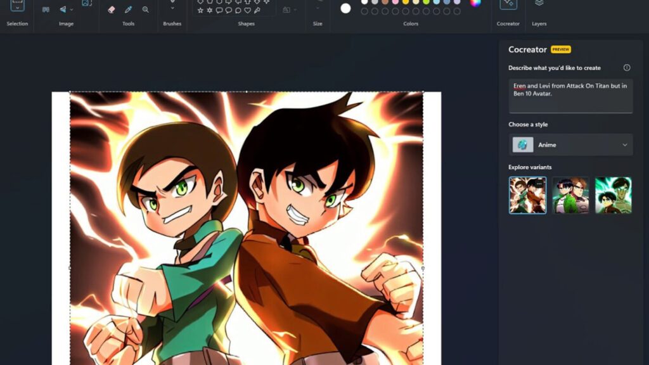The height and width of the screenshot is (365, 649).
Task: Pick the five-point star shape
Action: point(200,10)
